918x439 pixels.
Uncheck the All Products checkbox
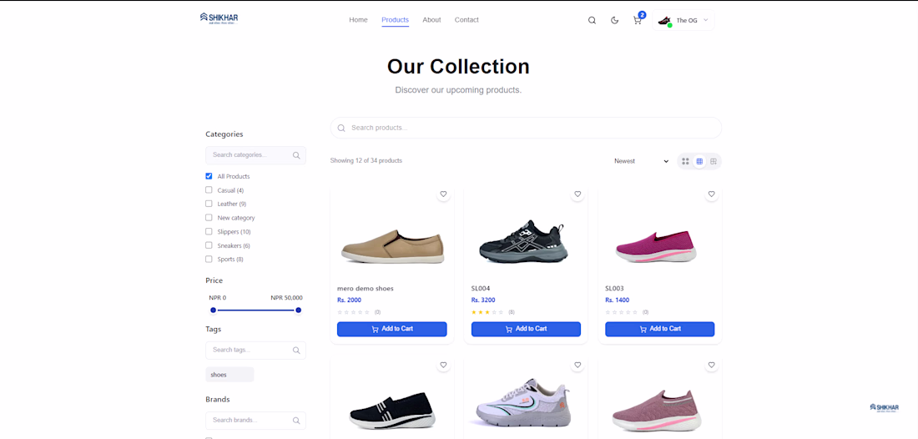pos(209,176)
